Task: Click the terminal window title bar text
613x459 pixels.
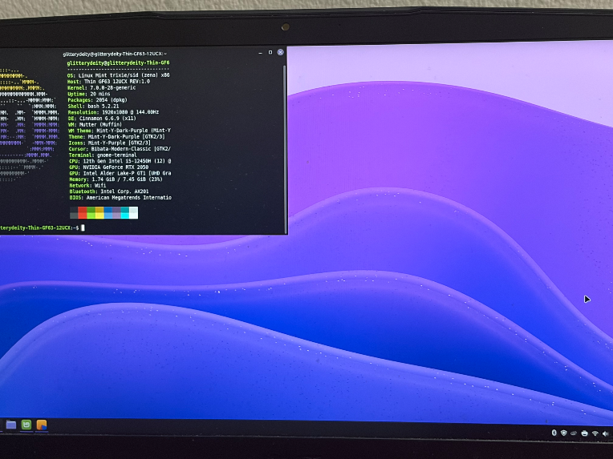Action: pyautogui.click(x=115, y=54)
